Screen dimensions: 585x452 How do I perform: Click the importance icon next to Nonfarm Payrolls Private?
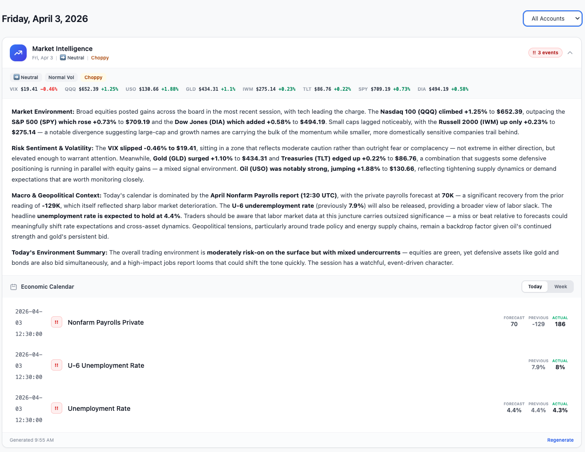tap(56, 322)
